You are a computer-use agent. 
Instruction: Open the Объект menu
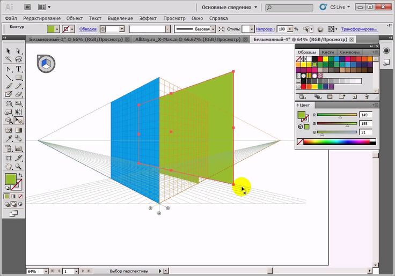(75, 18)
